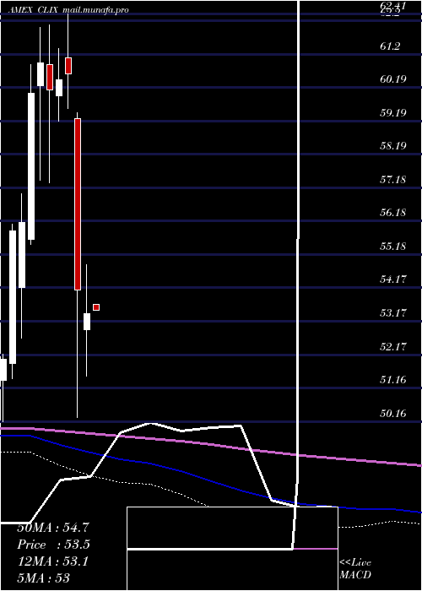Click the '<<Live MACD' label
This screenshot has width=422, height=591.
coord(355,568)
